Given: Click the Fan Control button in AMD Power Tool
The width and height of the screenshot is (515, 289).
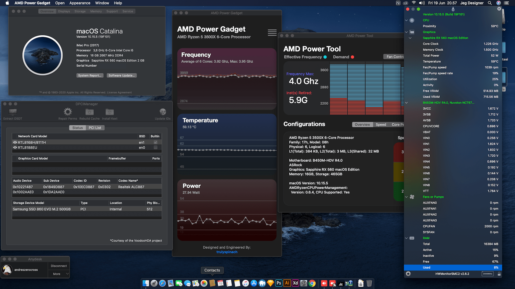Looking at the screenshot, I should click(394, 57).
